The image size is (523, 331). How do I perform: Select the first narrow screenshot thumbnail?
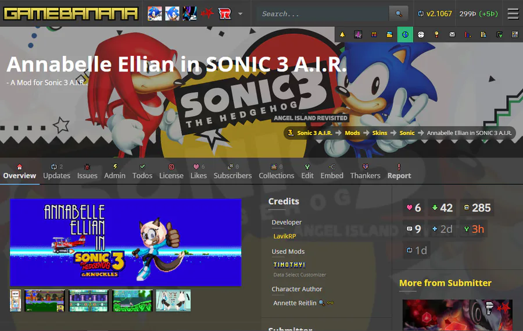(15, 301)
